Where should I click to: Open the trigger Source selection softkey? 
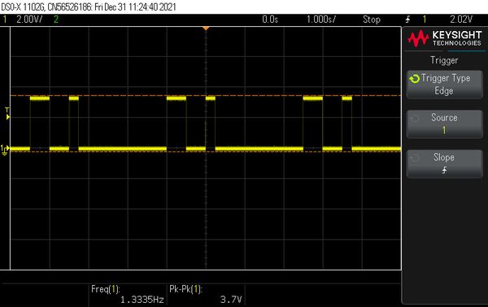(444, 124)
